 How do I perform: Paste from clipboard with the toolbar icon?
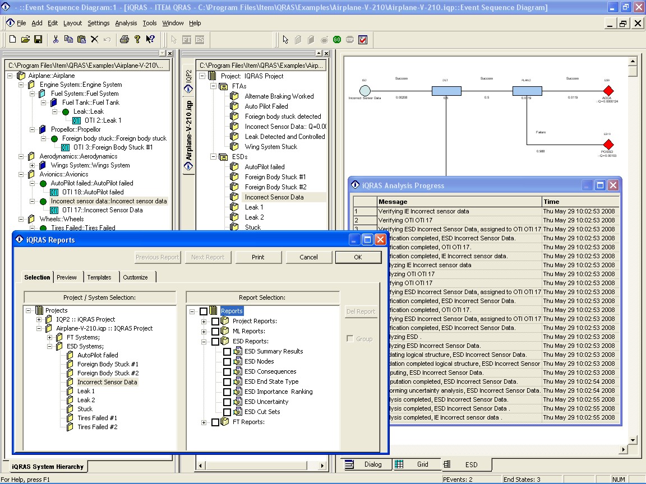point(81,40)
